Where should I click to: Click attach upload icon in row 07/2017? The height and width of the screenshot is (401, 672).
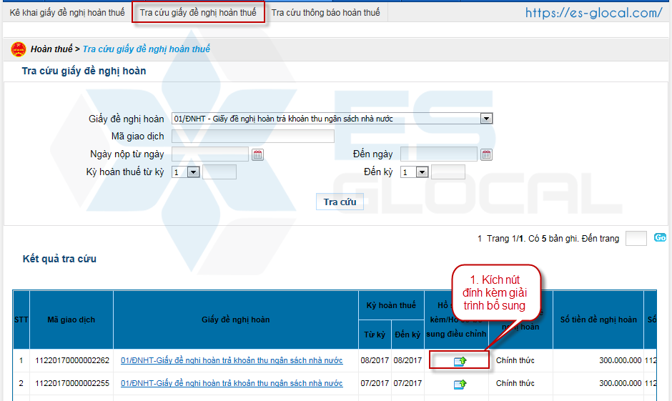tap(460, 384)
